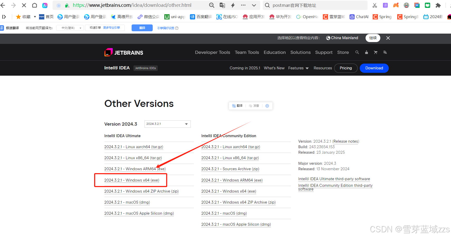This screenshot has width=451, height=237.
Task: Open Resources page
Action: [323, 68]
